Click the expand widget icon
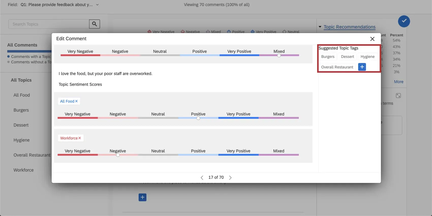 point(398,96)
